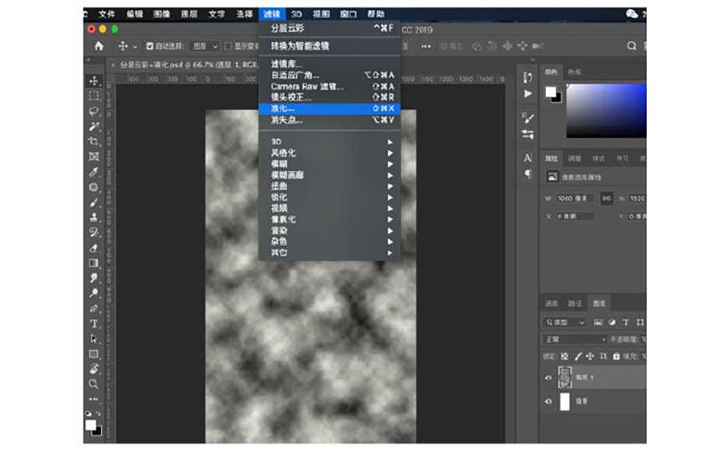726x451 pixels.
Task: Select the Horizontal Type tool
Action: coord(94,323)
